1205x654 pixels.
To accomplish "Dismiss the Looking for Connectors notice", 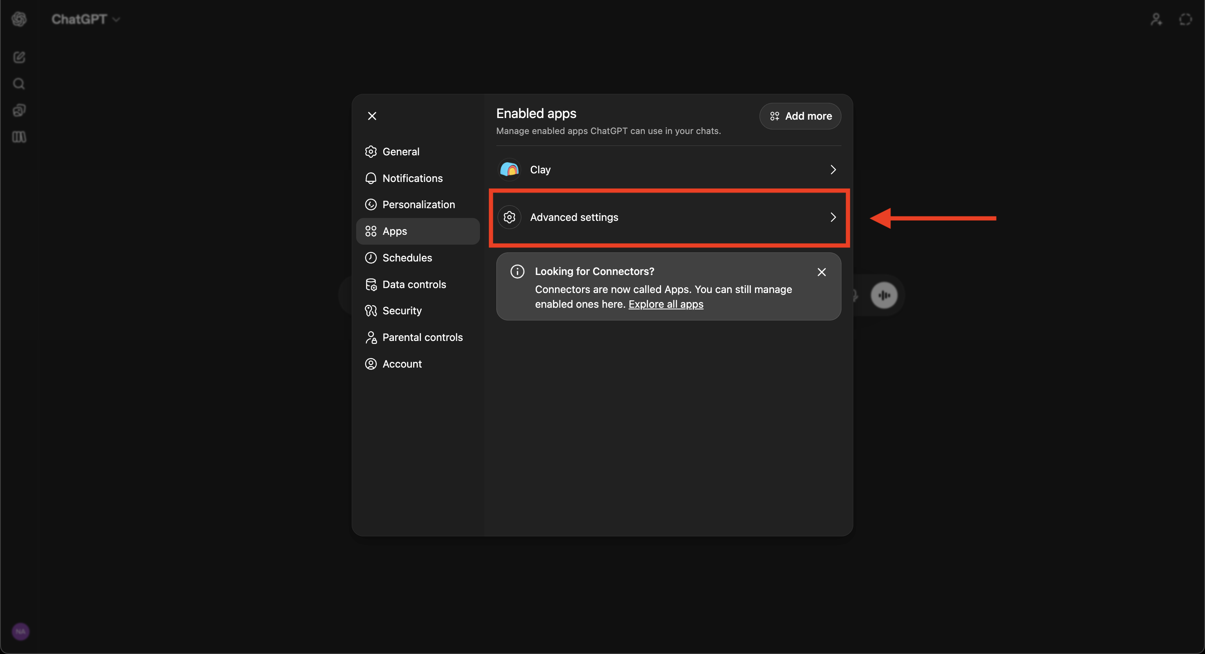I will pyautogui.click(x=821, y=272).
